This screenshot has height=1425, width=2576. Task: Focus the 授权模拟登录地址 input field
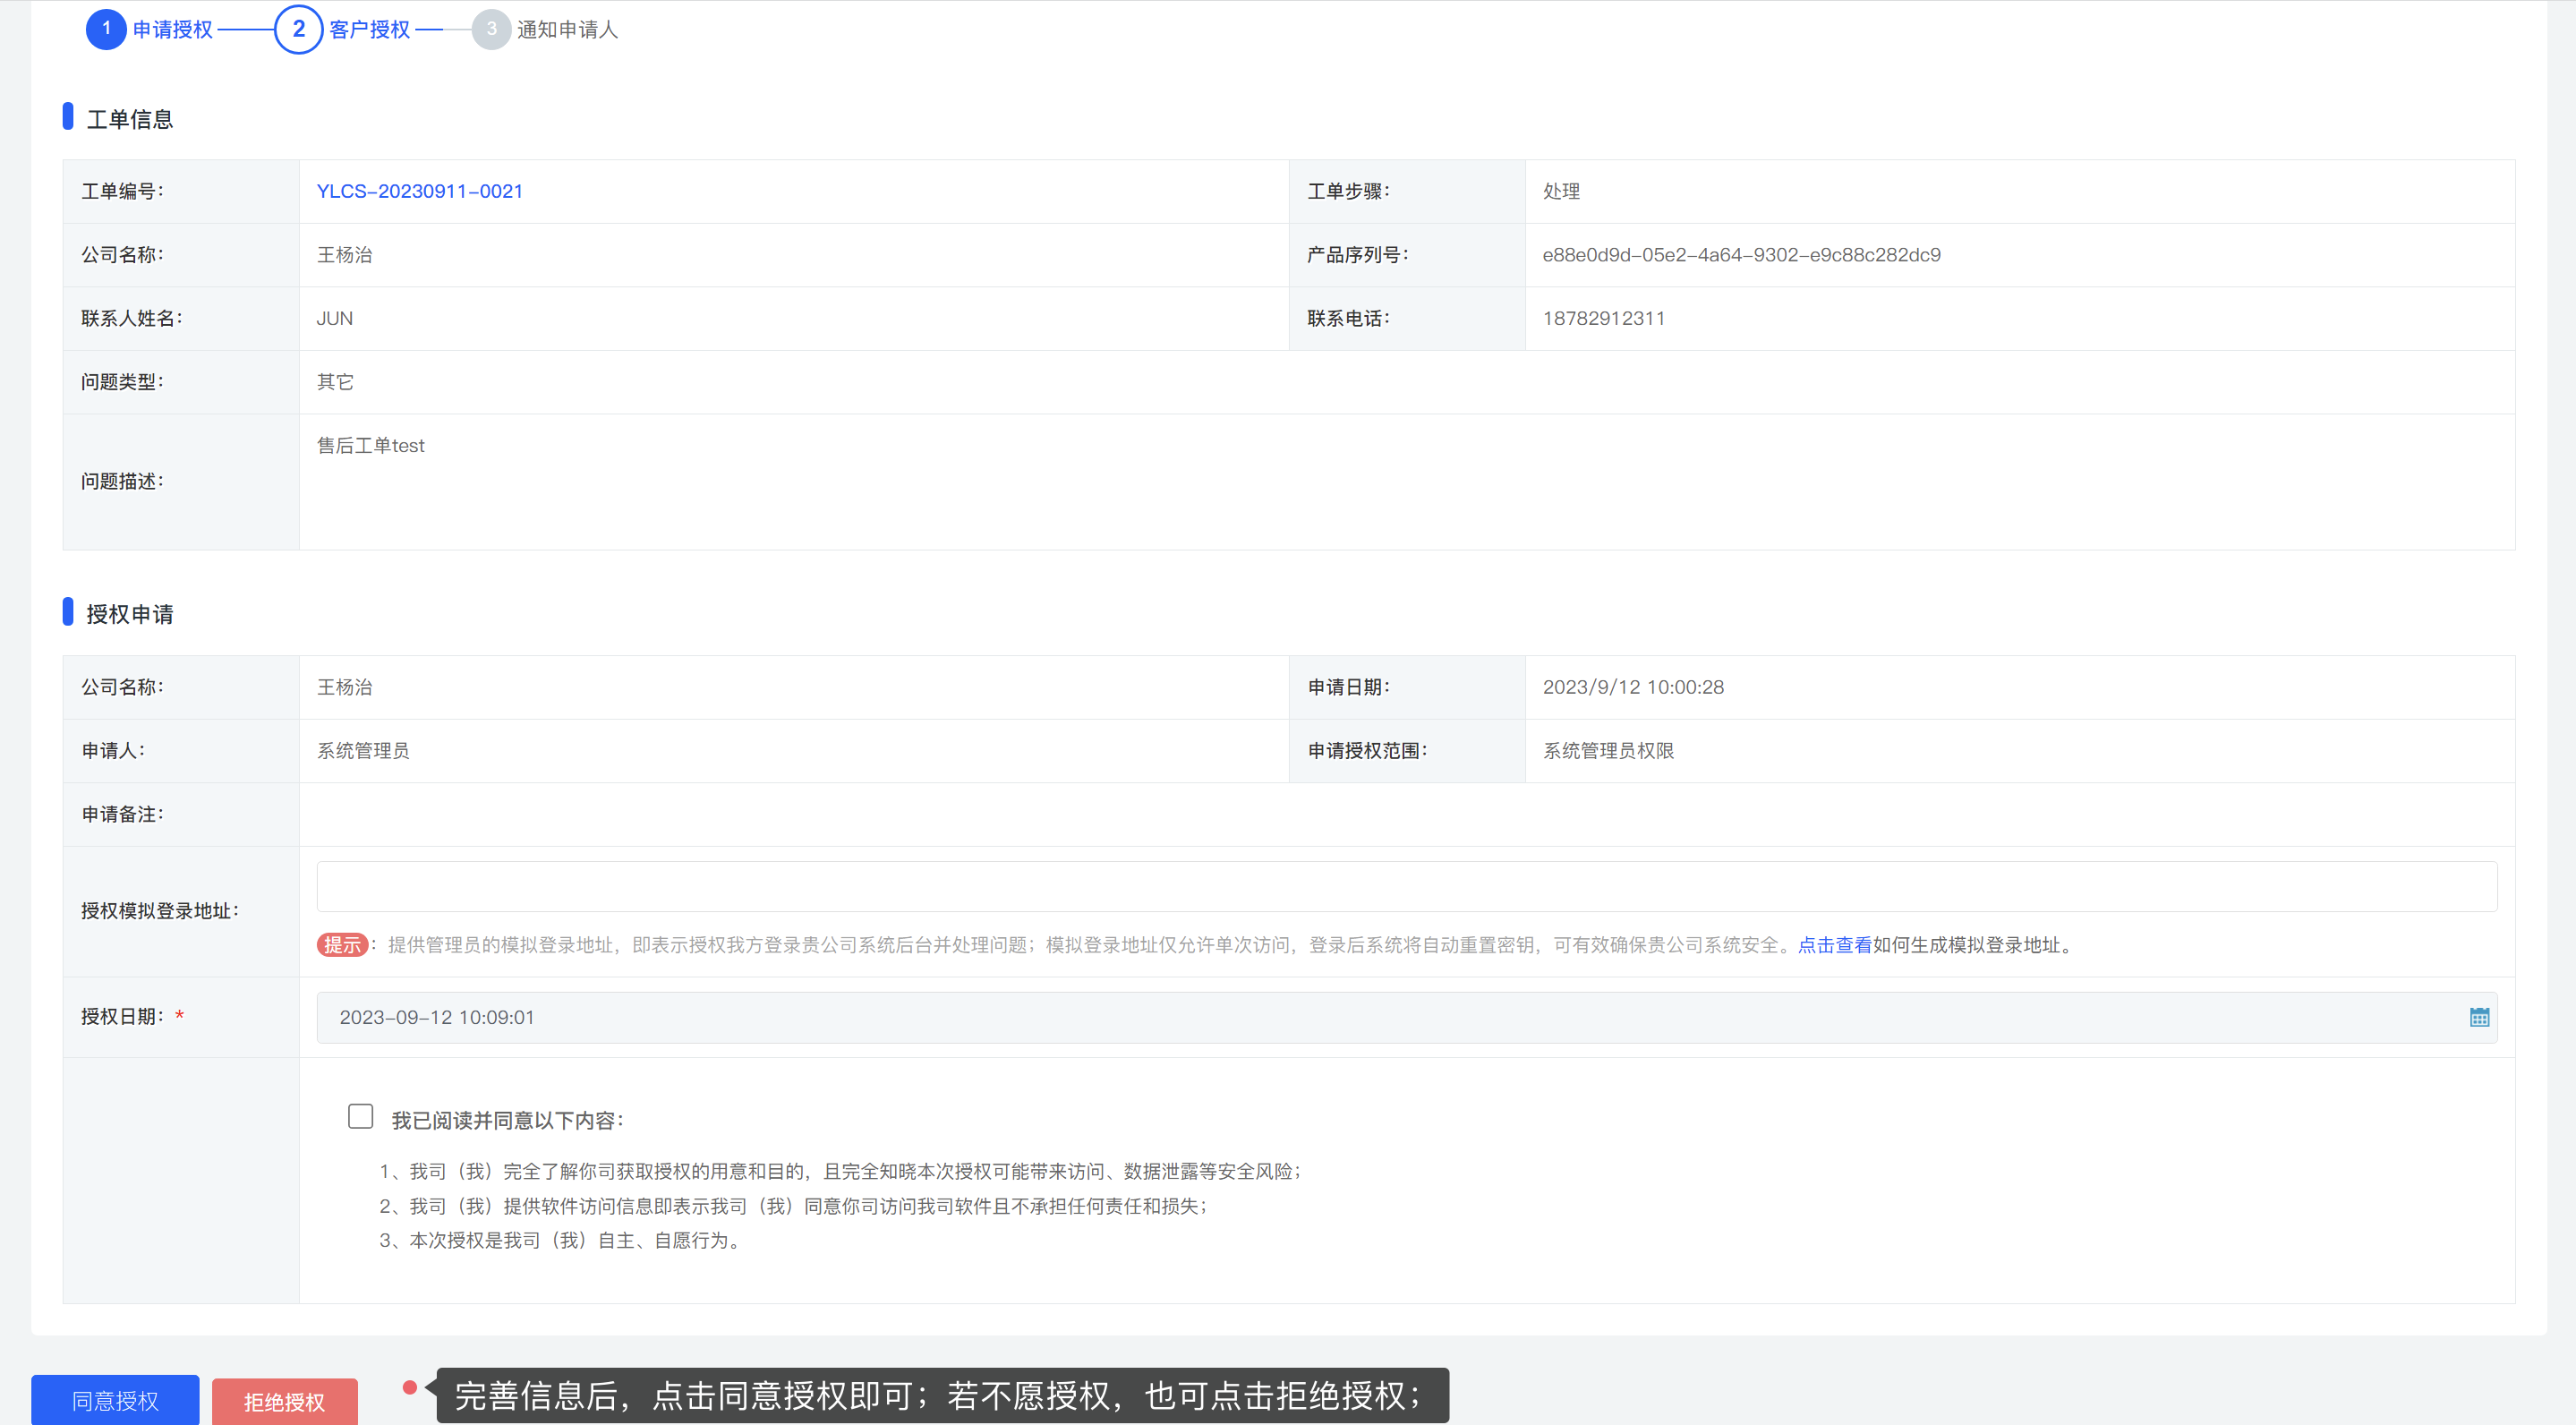pos(1406,886)
